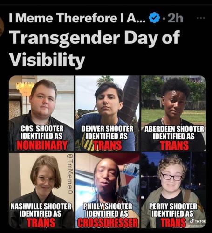Open the panel captioned ABERDEEN SHOOTER

[173, 113]
